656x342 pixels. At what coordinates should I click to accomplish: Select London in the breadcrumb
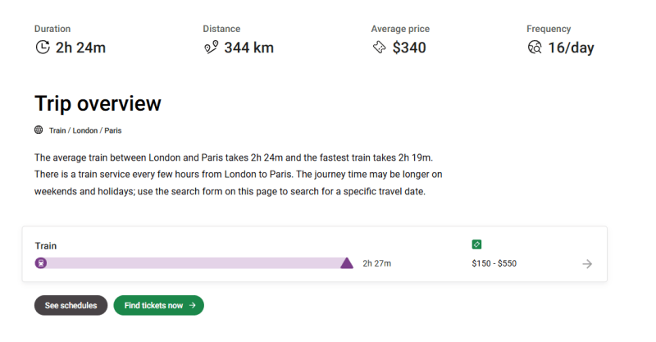click(x=85, y=130)
